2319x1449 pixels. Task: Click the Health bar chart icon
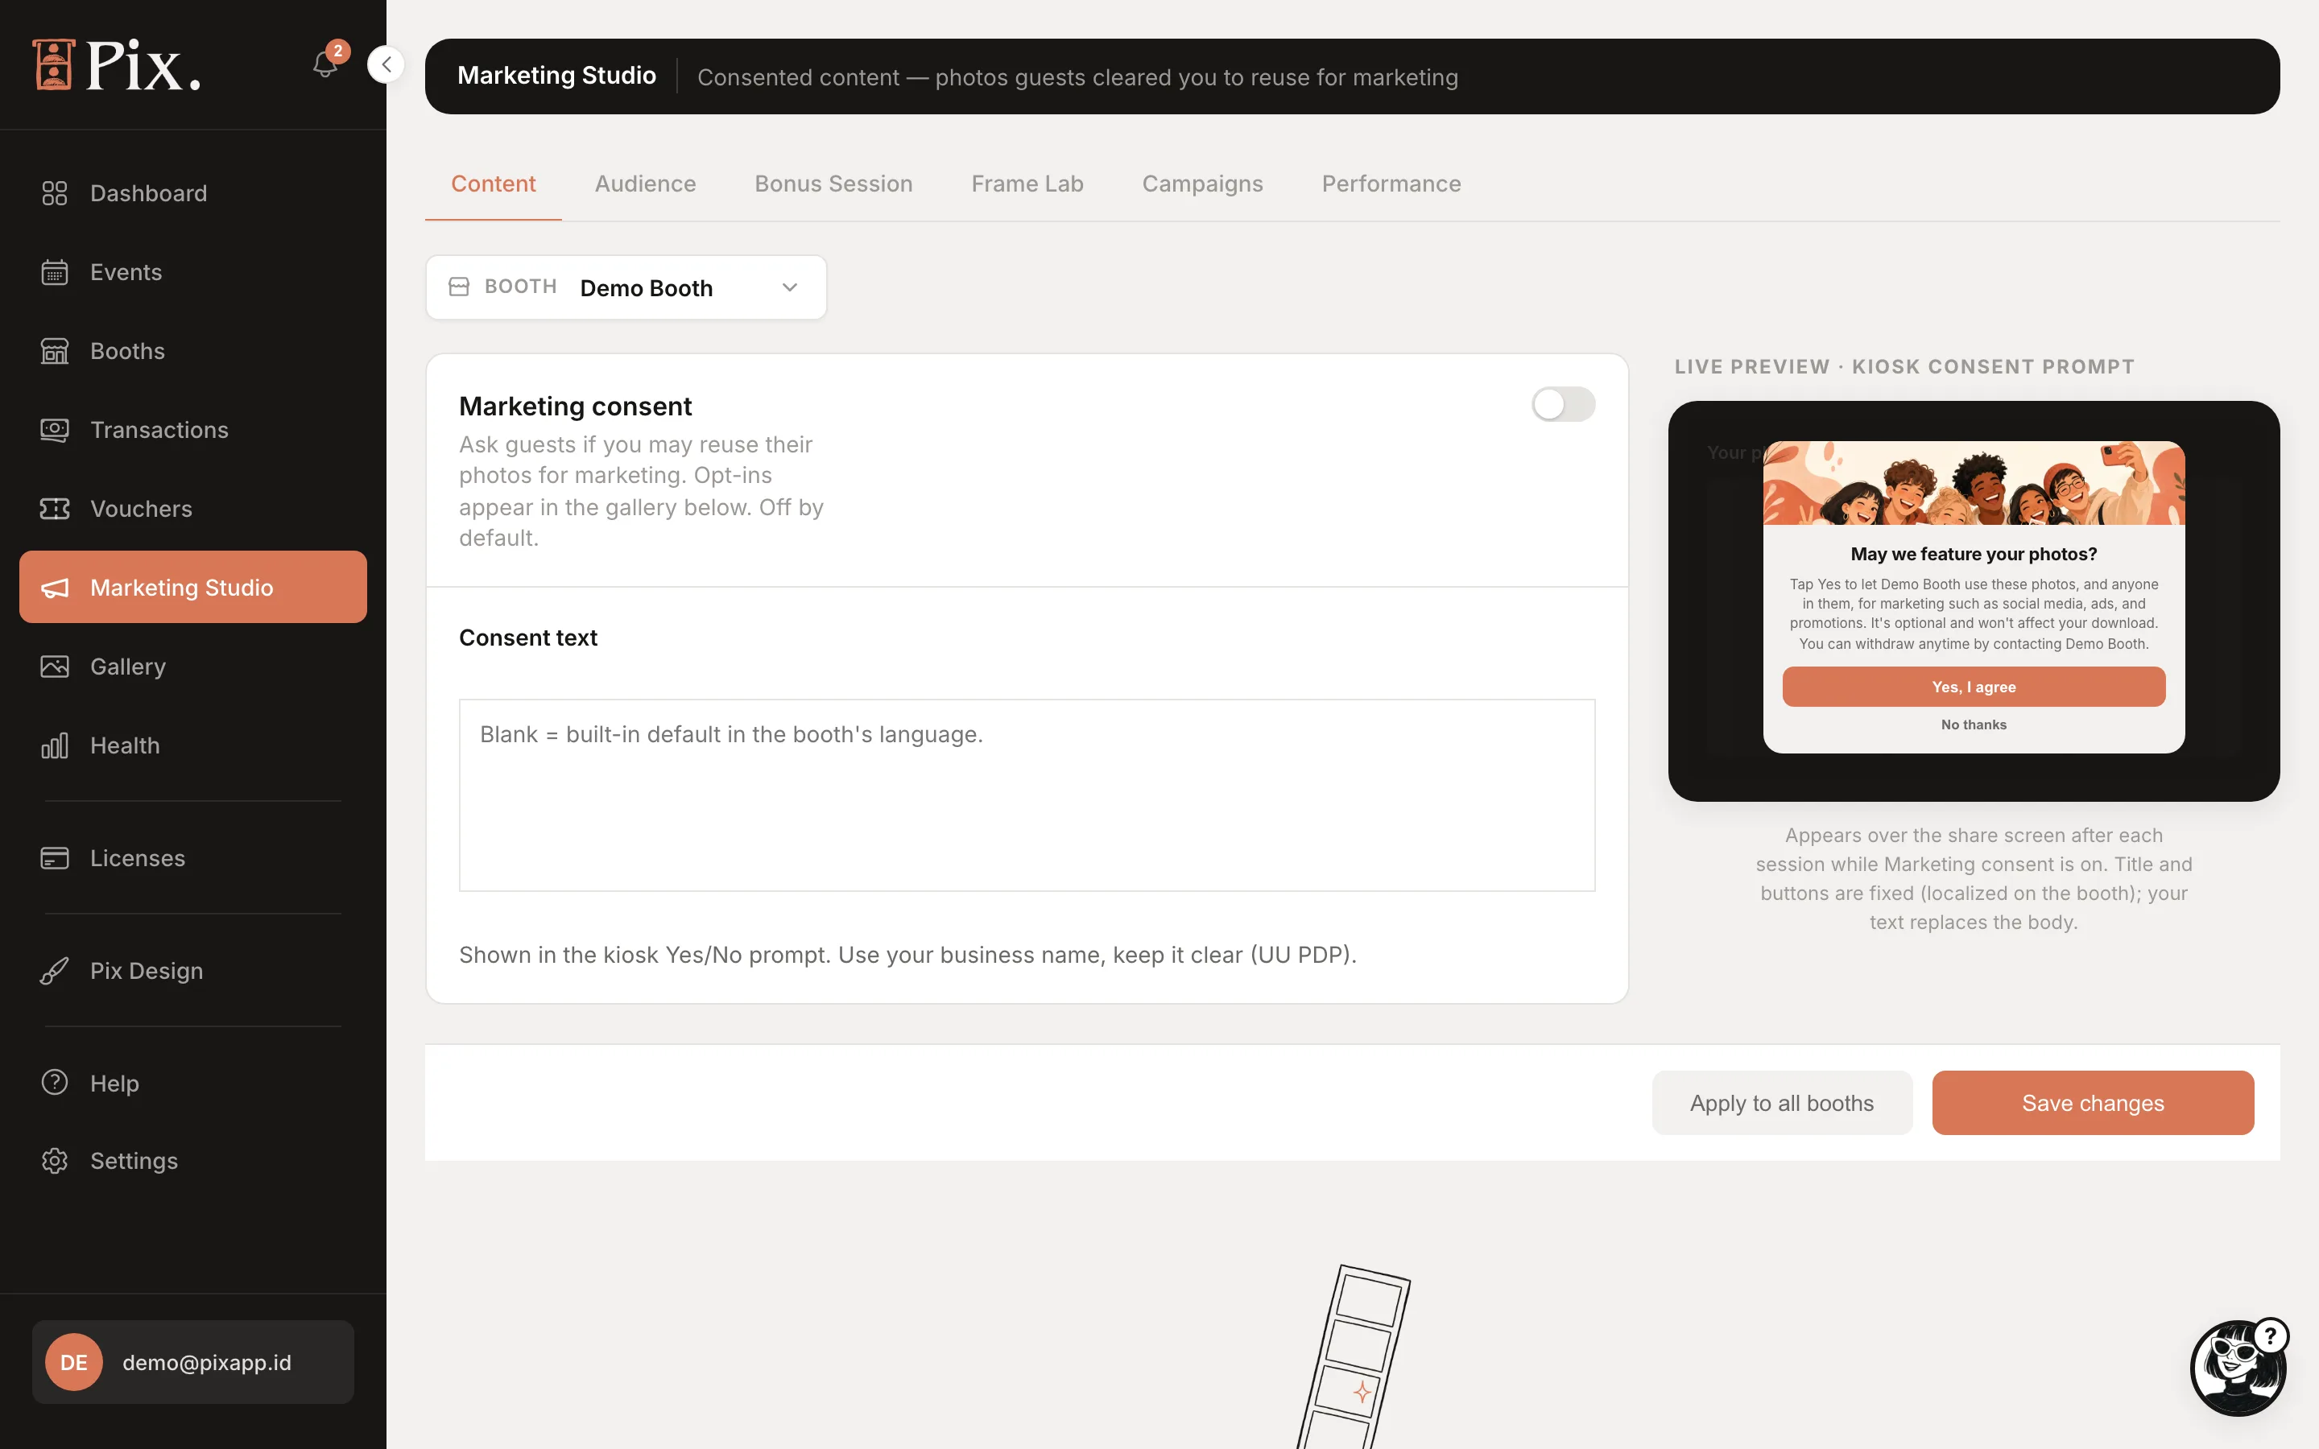[x=55, y=745]
